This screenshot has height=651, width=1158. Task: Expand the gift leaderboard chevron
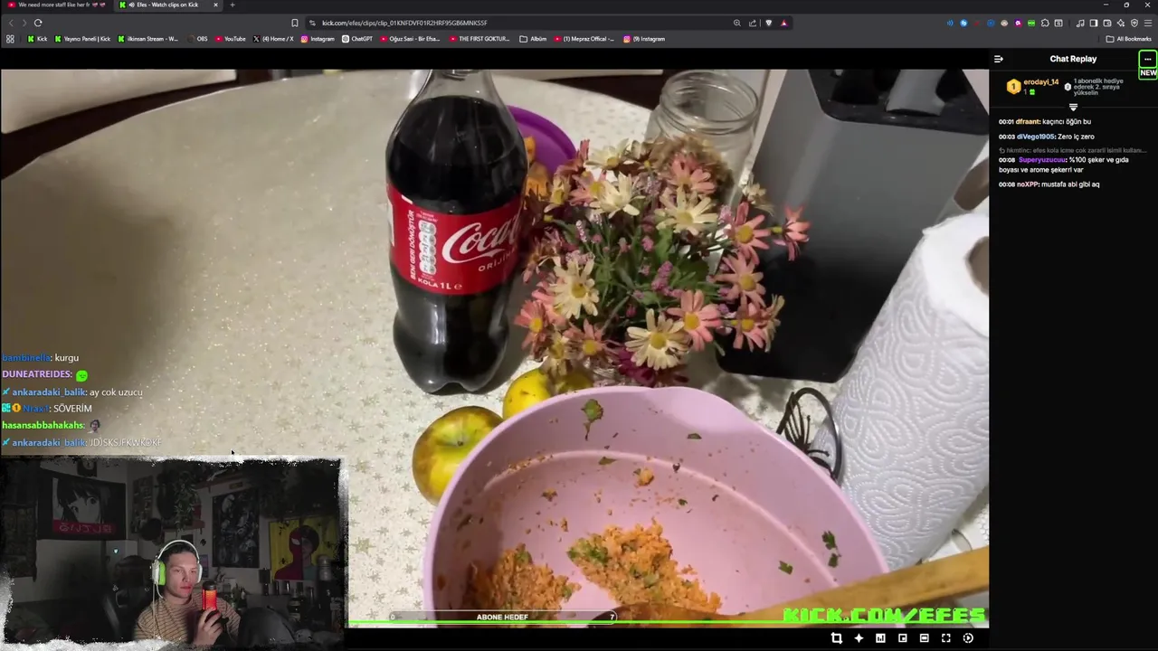pos(1073,107)
